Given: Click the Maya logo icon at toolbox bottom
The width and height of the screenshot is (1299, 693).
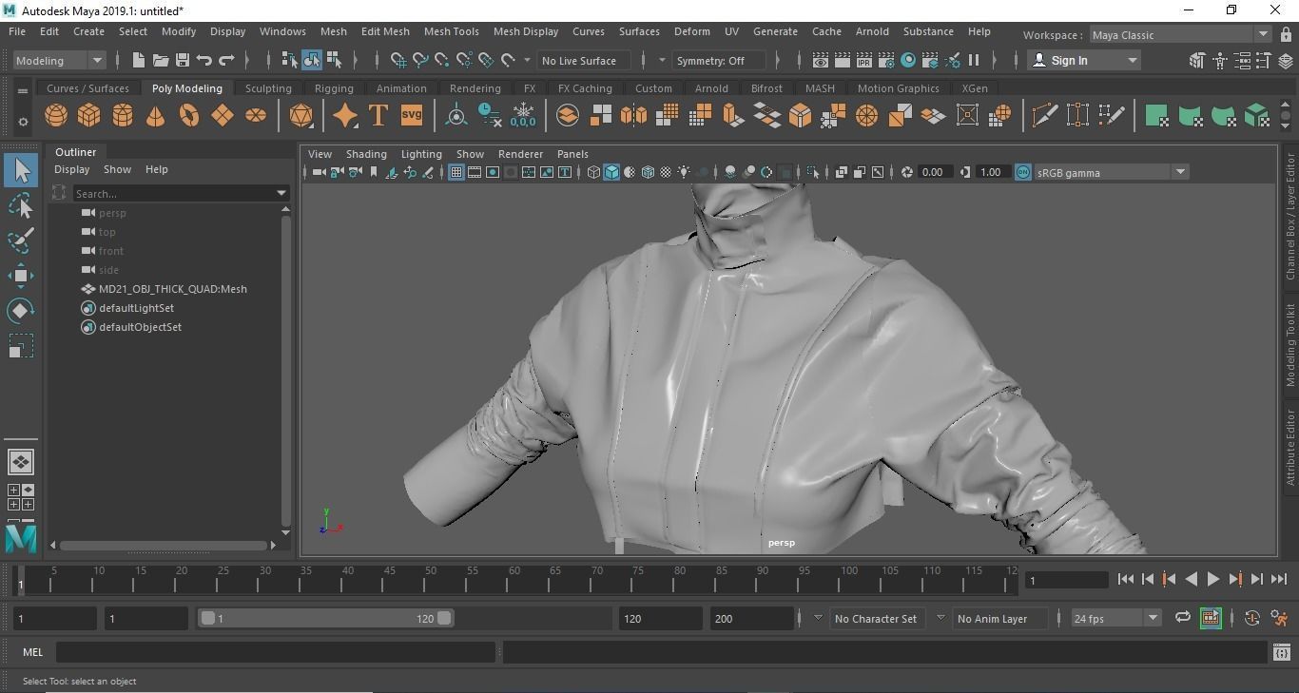Looking at the screenshot, I should tap(21, 538).
